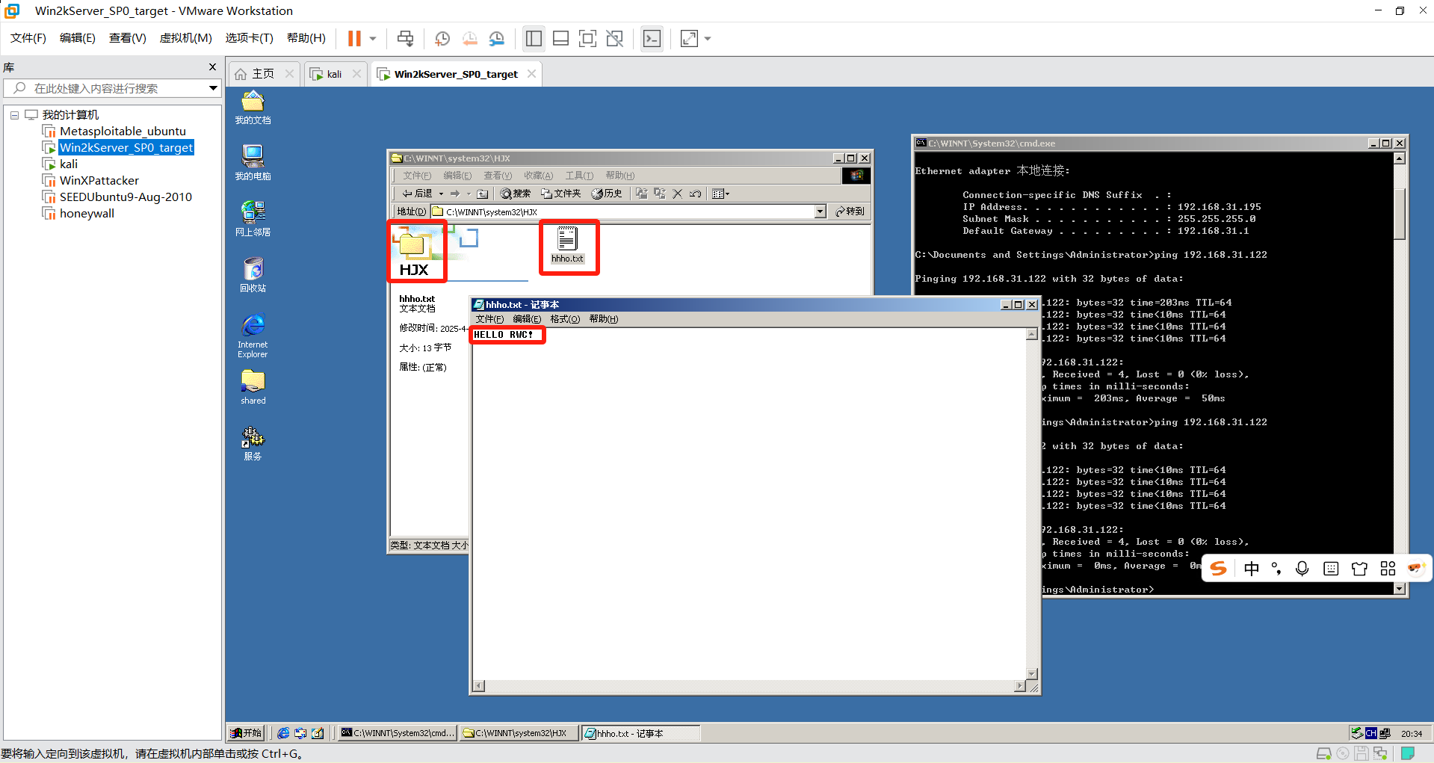Click the Send Ctrl+Alt+Del toolbar icon
The width and height of the screenshot is (1434, 763).
click(405, 38)
